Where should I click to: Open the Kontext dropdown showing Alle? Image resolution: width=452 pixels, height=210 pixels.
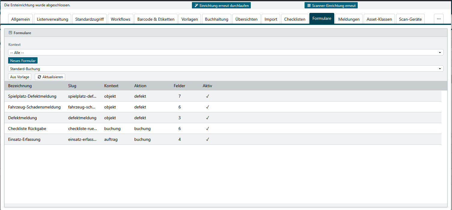pyautogui.click(x=226, y=52)
